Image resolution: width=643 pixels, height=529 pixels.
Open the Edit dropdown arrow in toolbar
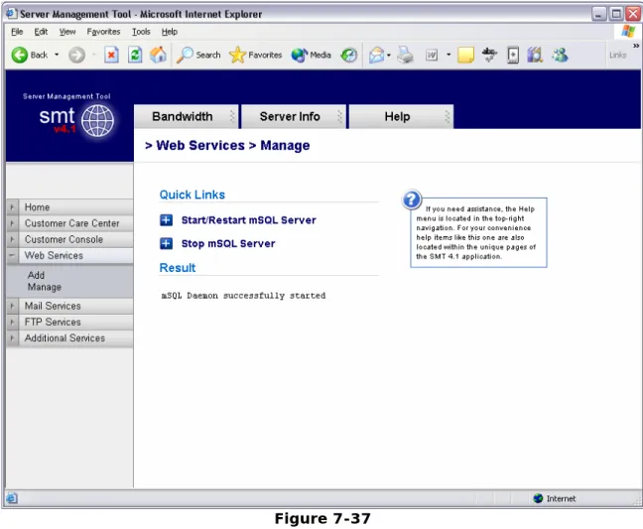click(449, 55)
